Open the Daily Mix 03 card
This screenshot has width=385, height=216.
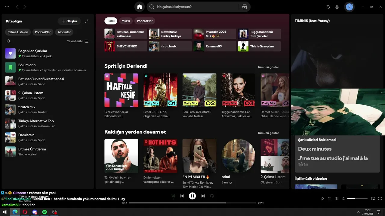tap(239, 96)
